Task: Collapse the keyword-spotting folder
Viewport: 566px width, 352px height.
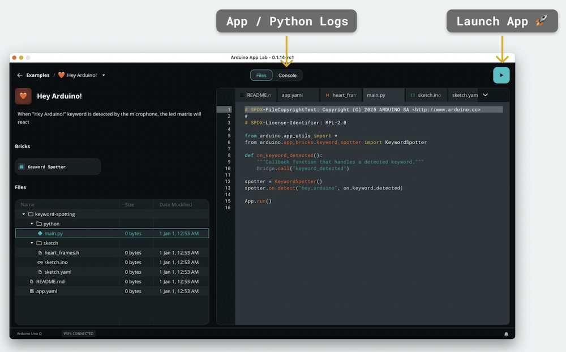Action: [x=24, y=214]
